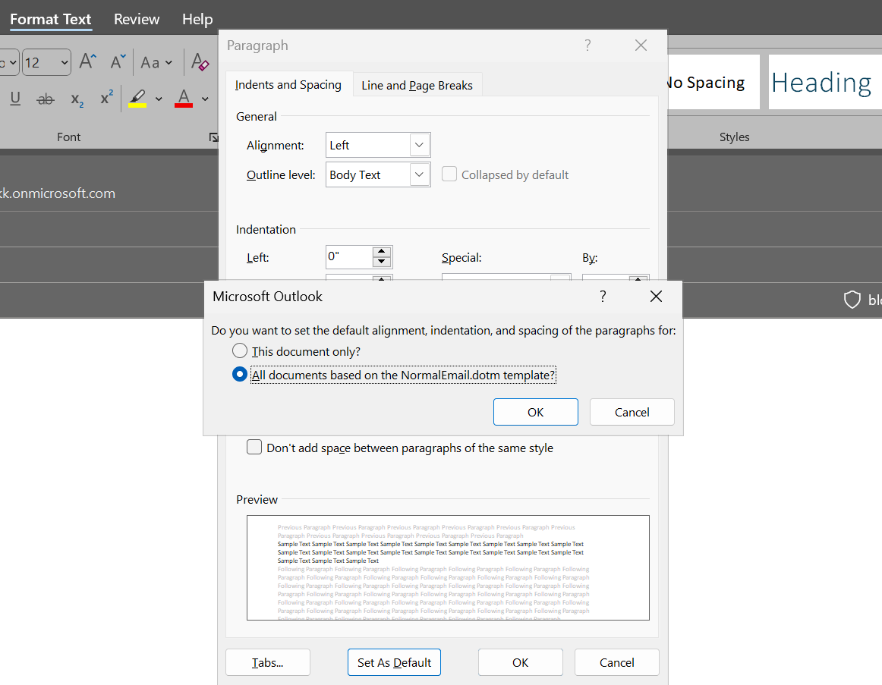Click the Clear All Formatting icon
882x685 pixels.
click(200, 61)
